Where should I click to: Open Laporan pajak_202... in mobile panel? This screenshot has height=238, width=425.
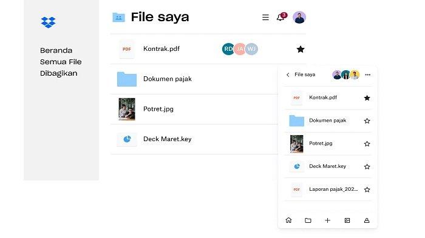tap(333, 190)
